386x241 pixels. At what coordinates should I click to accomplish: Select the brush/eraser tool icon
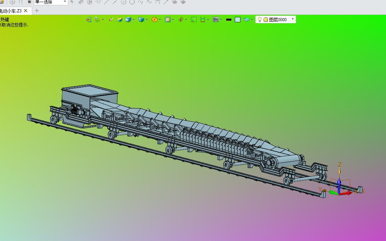pos(111,20)
